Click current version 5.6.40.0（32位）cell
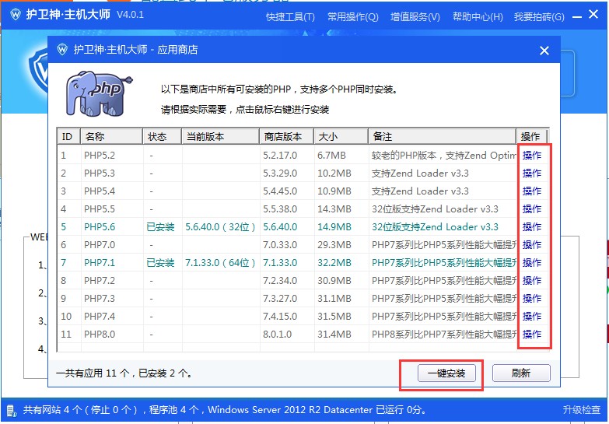609x424 pixels. [220, 227]
